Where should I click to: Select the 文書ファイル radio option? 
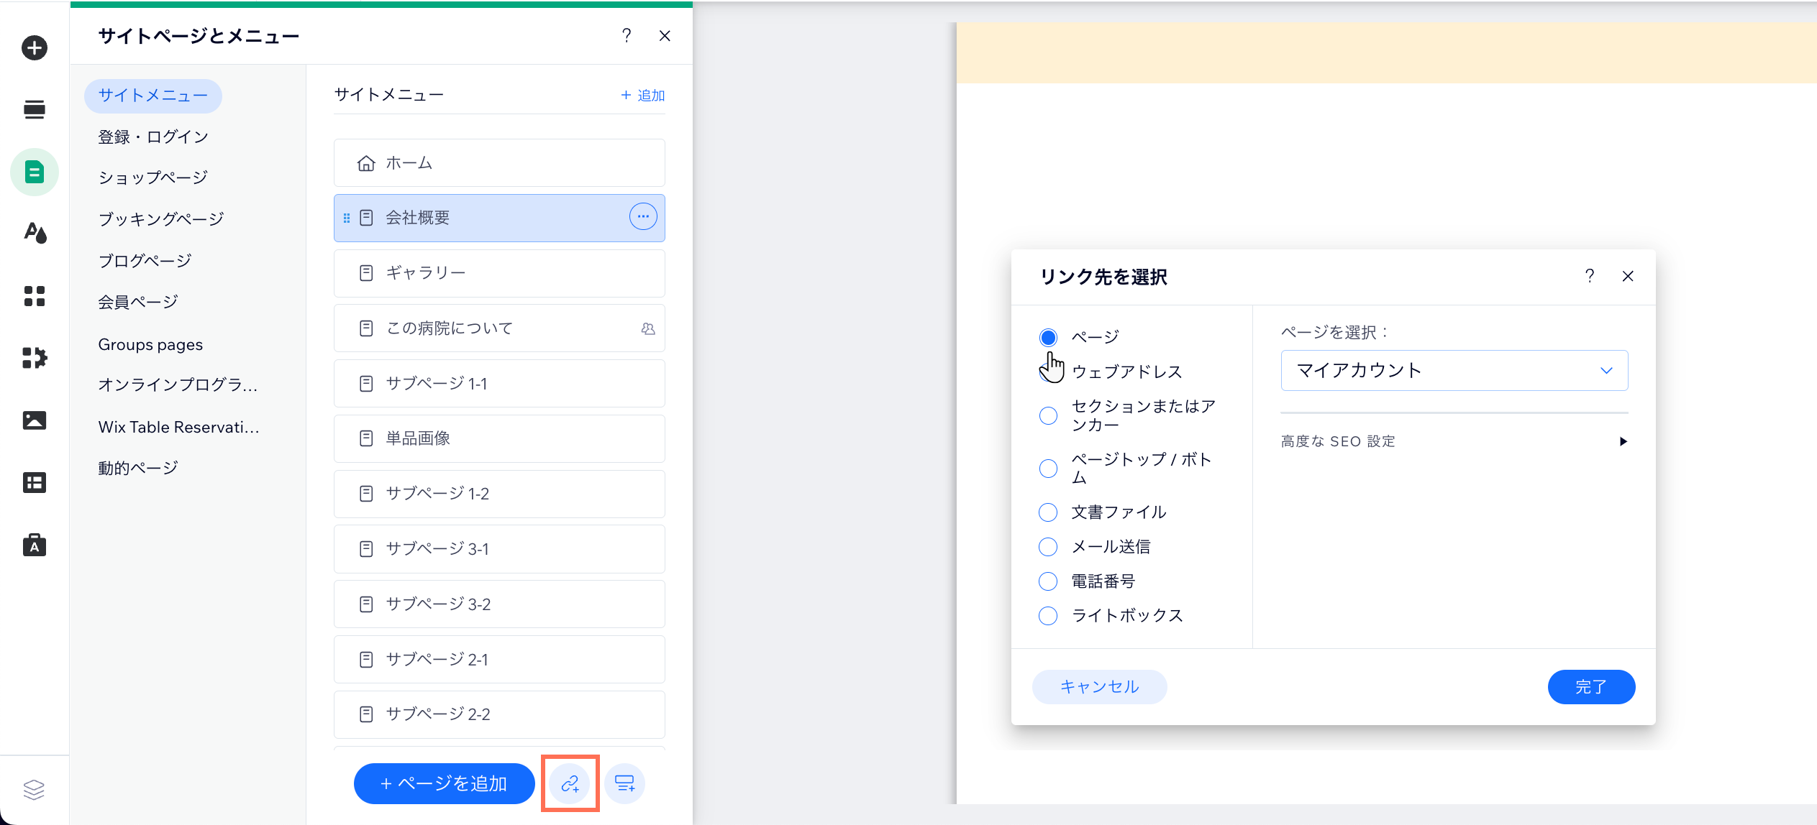[1048, 512]
